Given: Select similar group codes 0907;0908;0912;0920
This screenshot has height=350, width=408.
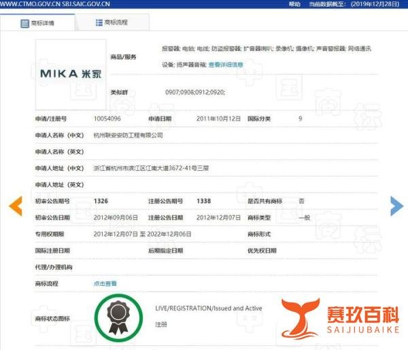Looking at the screenshot, I should 195,92.
